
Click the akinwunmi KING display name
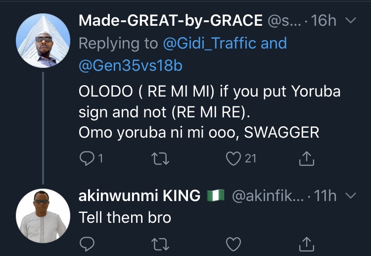[139, 197]
